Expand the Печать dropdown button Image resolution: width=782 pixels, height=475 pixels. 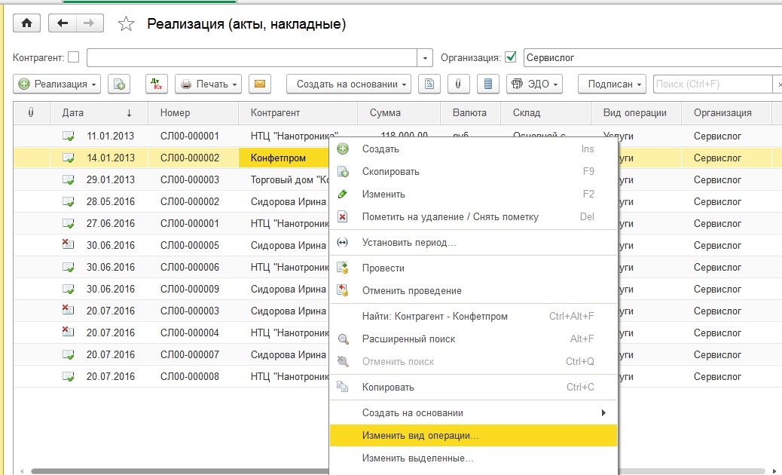point(209,84)
